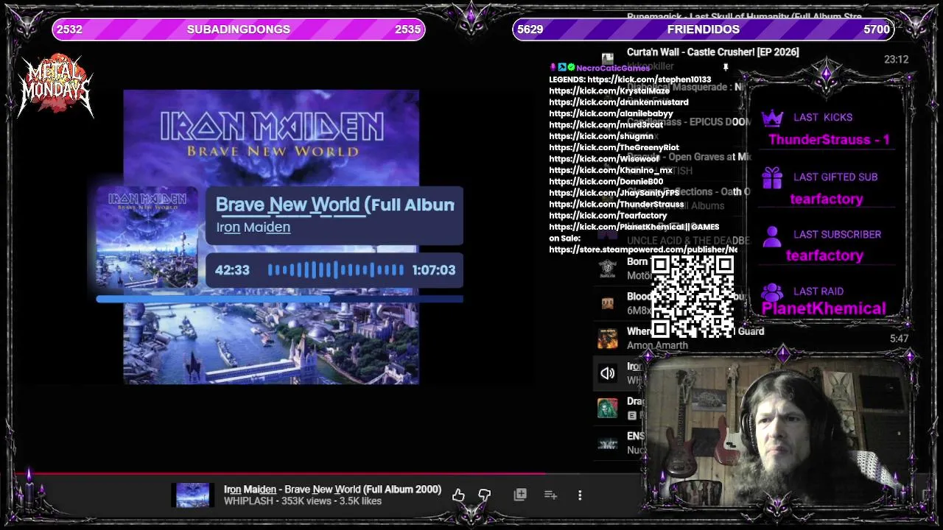The image size is (943, 530).
Task: Click the green-haired queue thumbnail beside 'Drag'
Action: 607,409
